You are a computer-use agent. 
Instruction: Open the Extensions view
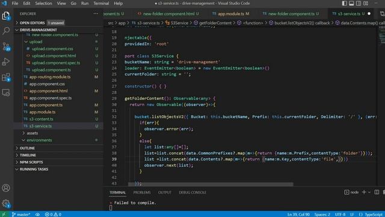pyautogui.click(x=6, y=77)
